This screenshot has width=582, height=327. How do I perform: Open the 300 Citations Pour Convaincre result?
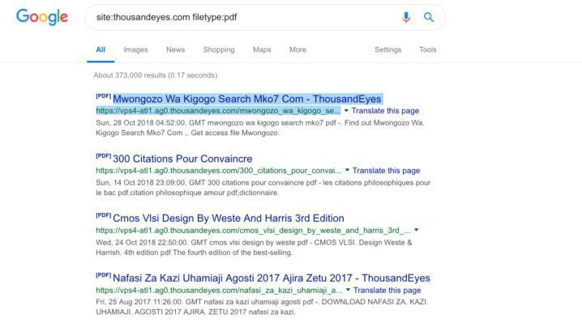pyautogui.click(x=182, y=159)
